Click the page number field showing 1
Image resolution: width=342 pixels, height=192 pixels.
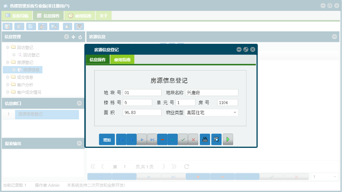pyautogui.click(x=125, y=166)
